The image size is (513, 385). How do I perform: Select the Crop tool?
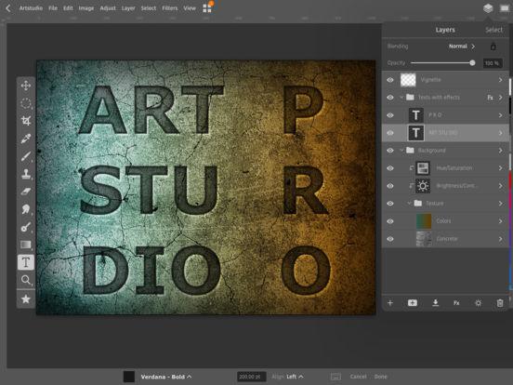[x=26, y=121]
